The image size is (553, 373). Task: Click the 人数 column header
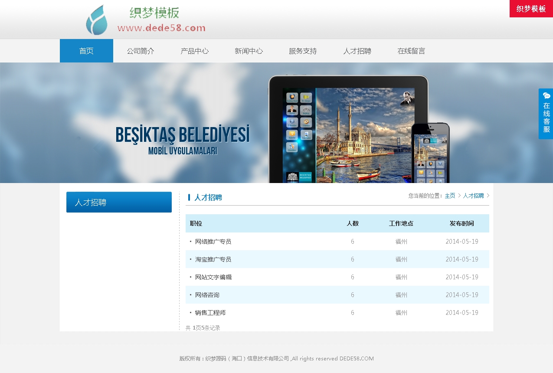(353, 224)
